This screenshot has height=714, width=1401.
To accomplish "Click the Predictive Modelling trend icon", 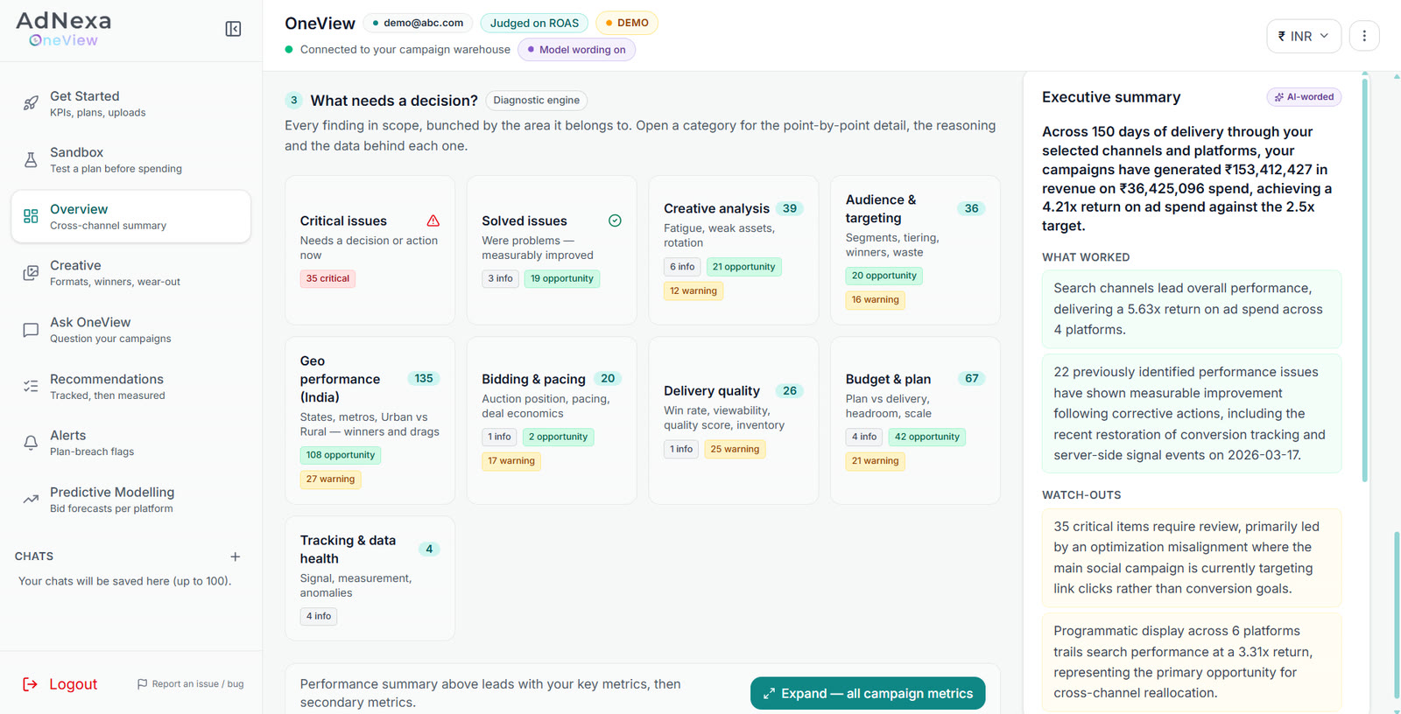I will click(31, 500).
